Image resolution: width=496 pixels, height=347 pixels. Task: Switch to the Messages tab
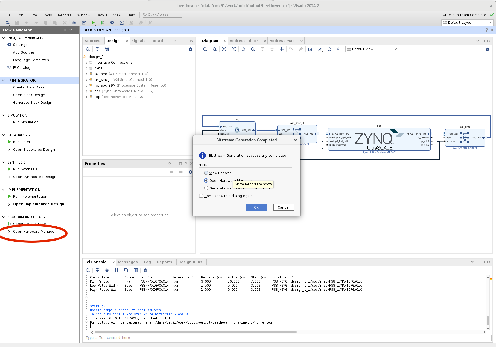[x=128, y=262]
